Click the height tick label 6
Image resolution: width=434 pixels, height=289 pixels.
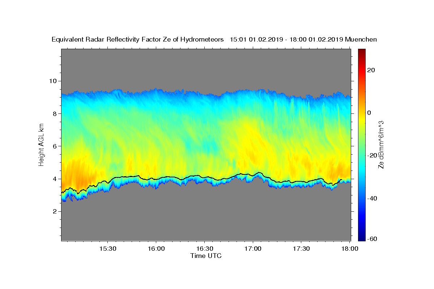click(x=56, y=146)
